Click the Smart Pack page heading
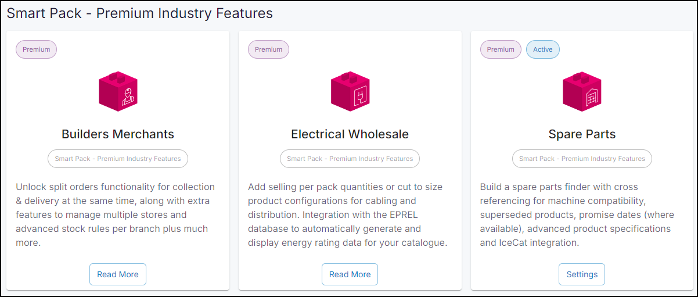This screenshot has height=297, width=698. (x=140, y=13)
